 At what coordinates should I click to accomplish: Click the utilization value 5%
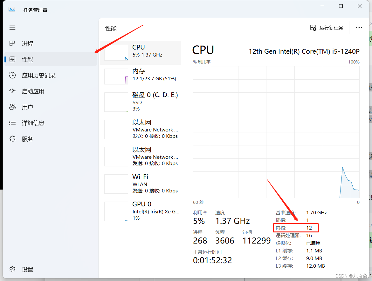click(x=199, y=221)
